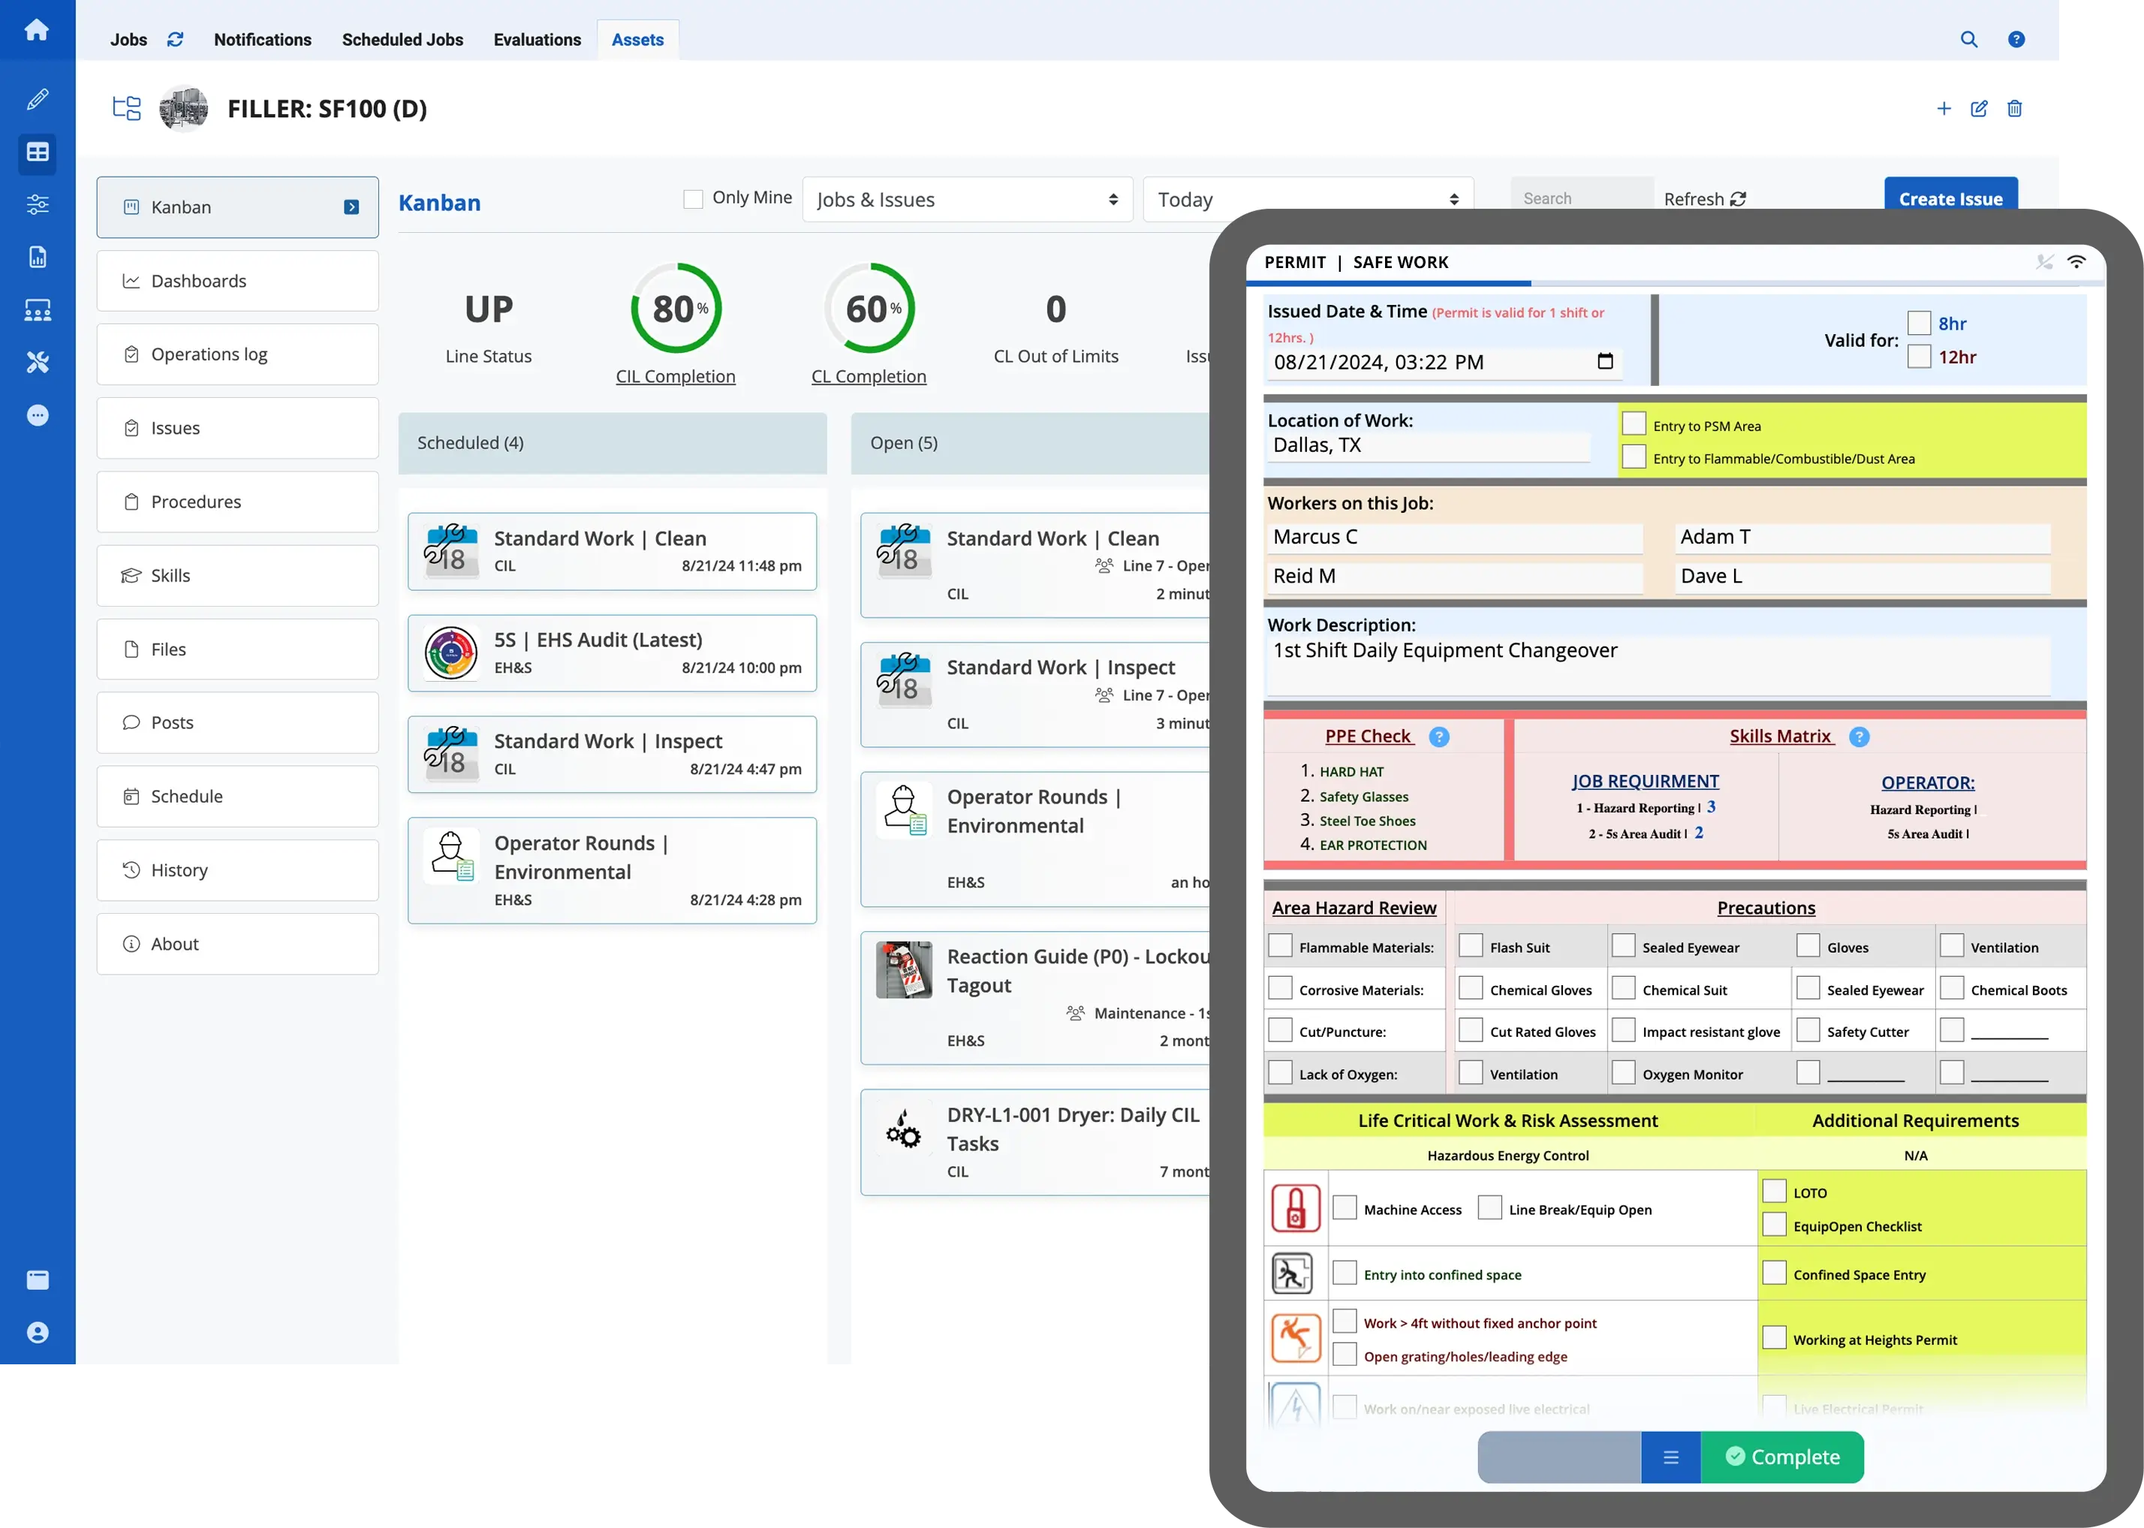Toggle the Only Mine checkbox

694,198
